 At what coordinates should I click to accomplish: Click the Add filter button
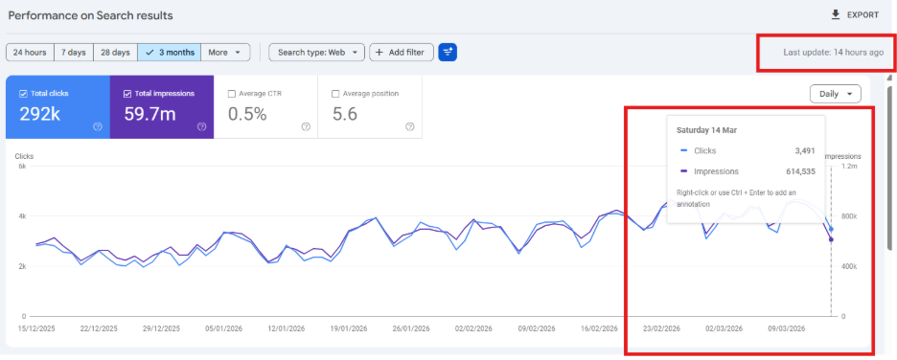pyautogui.click(x=402, y=52)
